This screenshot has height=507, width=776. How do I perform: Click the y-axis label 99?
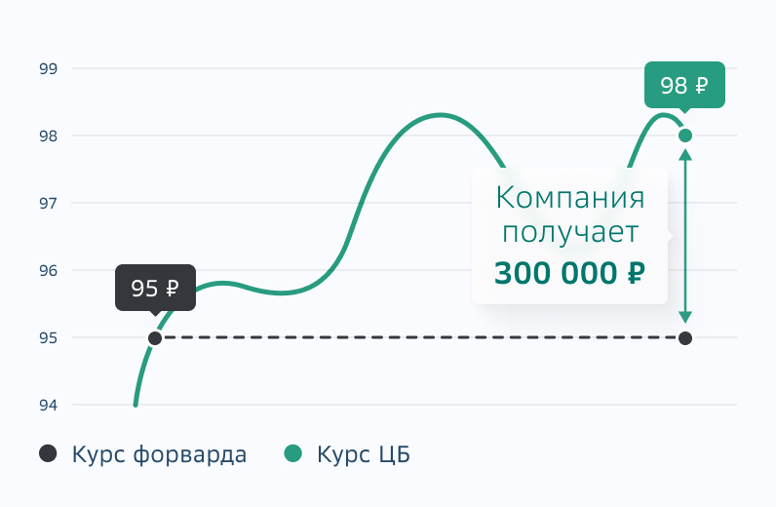tap(49, 68)
